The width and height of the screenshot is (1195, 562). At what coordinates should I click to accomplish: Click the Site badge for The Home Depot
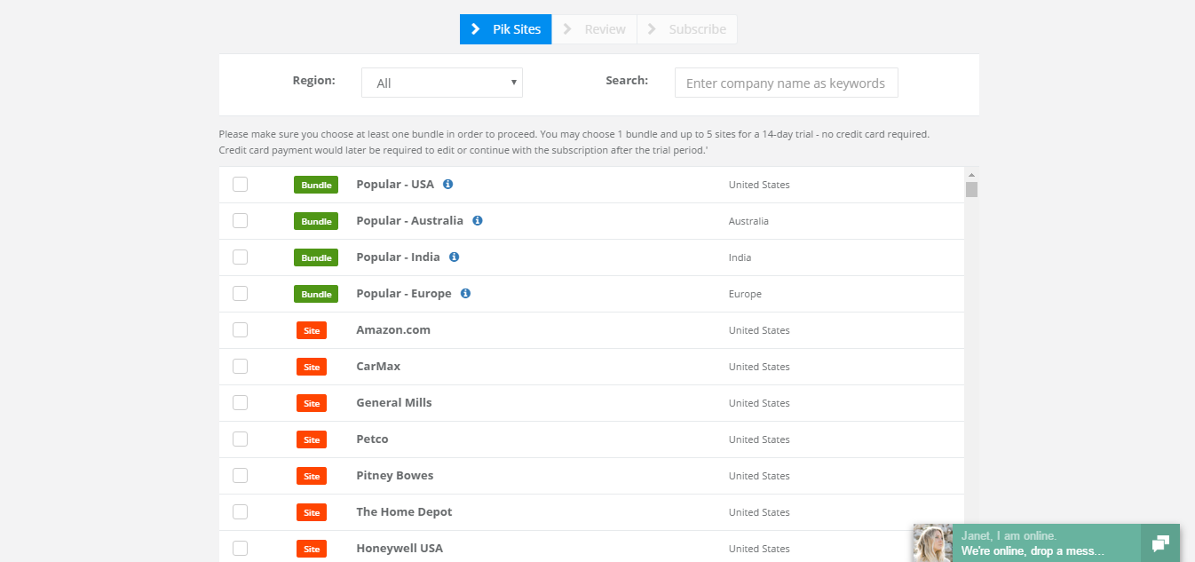(312, 512)
